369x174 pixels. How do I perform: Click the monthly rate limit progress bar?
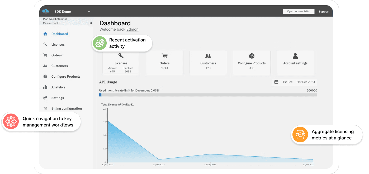click(x=208, y=95)
